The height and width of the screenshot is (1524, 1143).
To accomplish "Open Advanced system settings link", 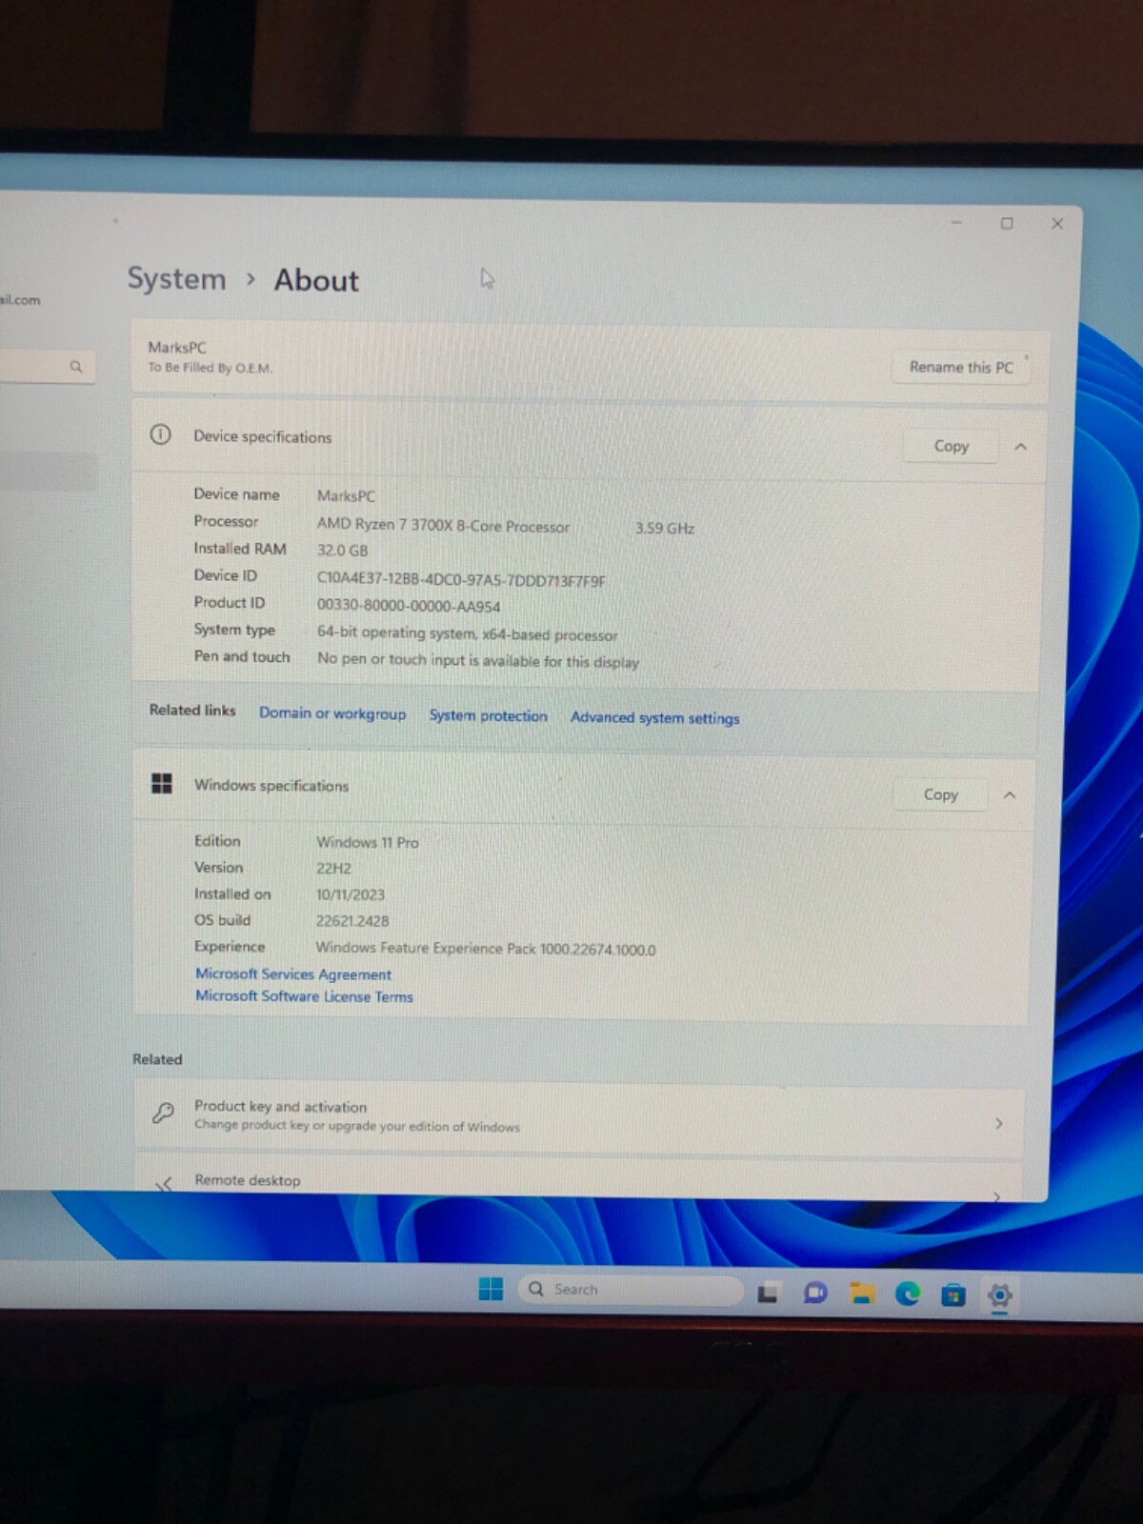I will [x=654, y=718].
